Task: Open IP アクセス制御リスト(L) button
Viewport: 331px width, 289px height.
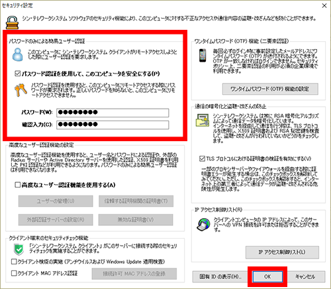Action: pos(282,252)
